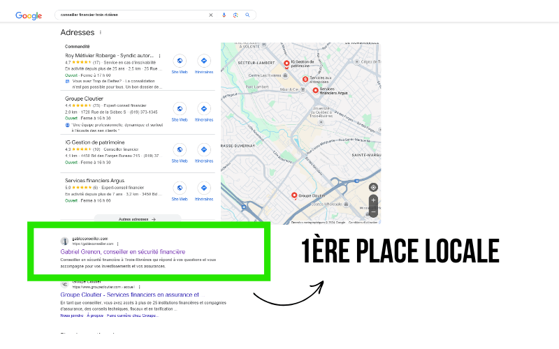Open Site Web for Groupe Cloutier listing
The height and width of the screenshot is (349, 559).
click(180, 112)
